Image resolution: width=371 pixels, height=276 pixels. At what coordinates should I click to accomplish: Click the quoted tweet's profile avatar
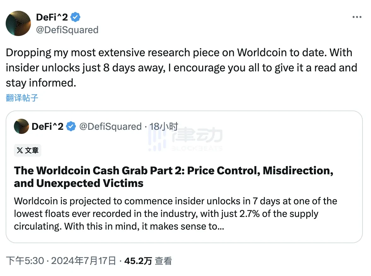(x=21, y=126)
